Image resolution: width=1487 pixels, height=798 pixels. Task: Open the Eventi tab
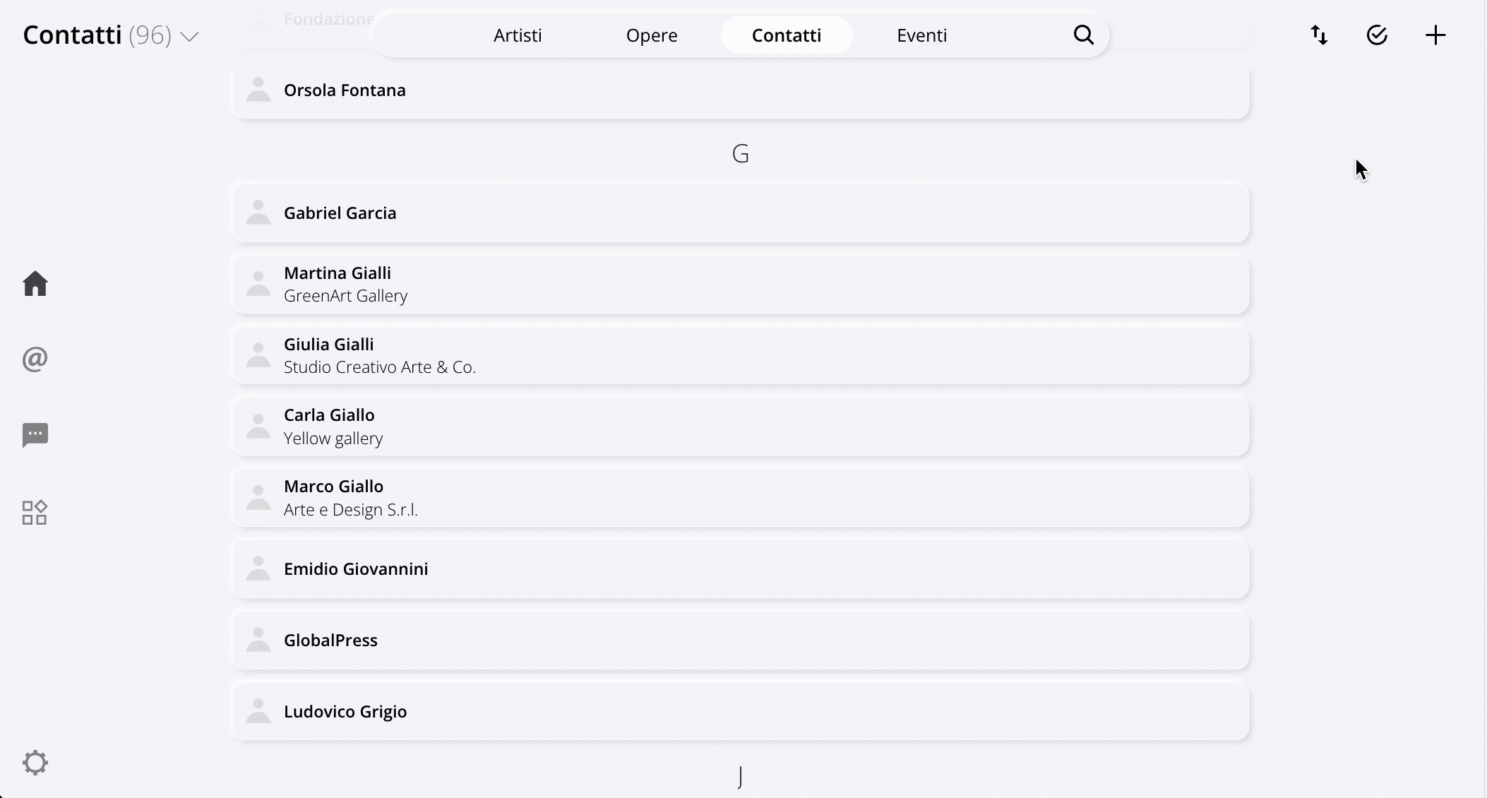click(921, 35)
